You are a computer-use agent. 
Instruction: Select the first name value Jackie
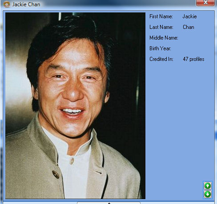tap(190, 16)
